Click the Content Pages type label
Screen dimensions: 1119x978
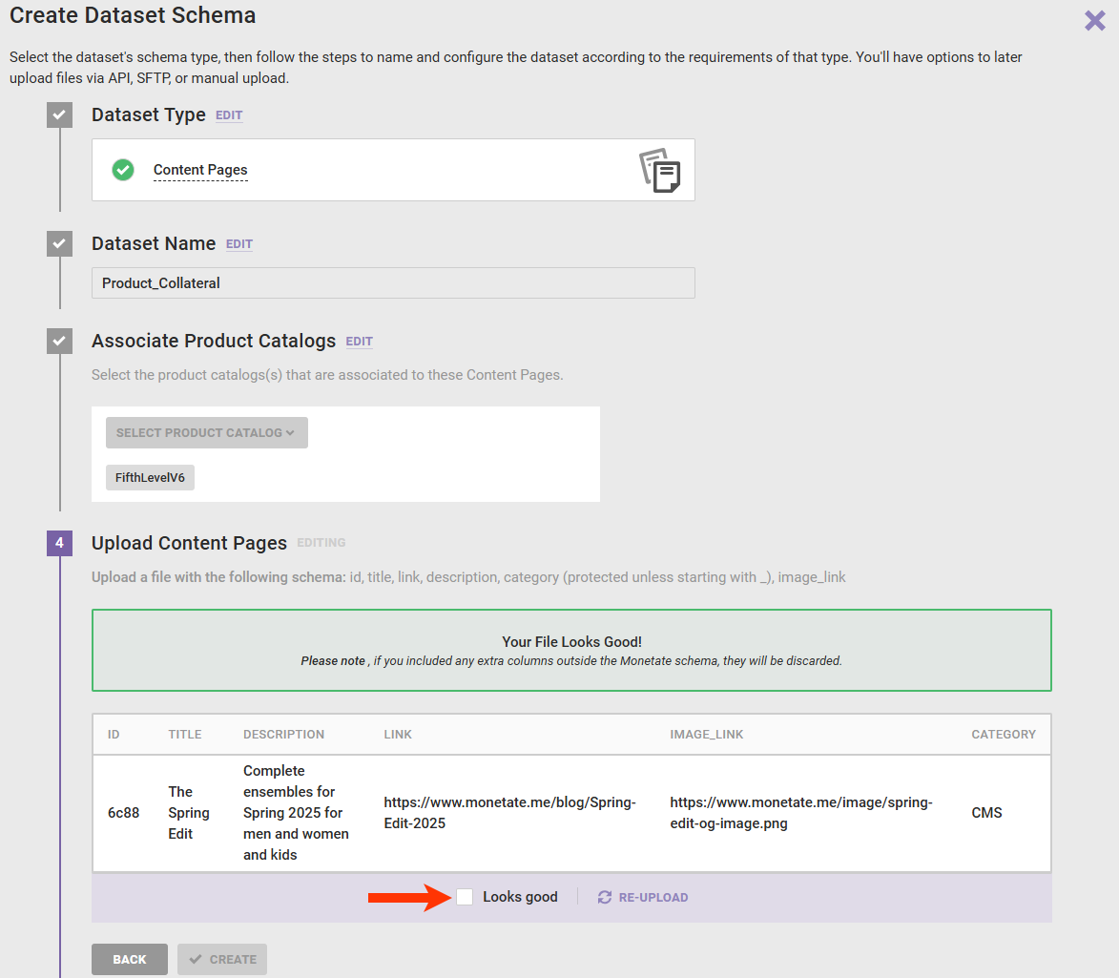click(x=200, y=170)
